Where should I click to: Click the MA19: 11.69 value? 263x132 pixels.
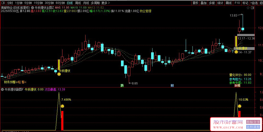click(x=78, y=8)
